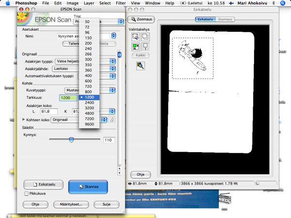Click the Sulje button
Image resolution: width=291 pixels, height=218 pixels.
107,204
